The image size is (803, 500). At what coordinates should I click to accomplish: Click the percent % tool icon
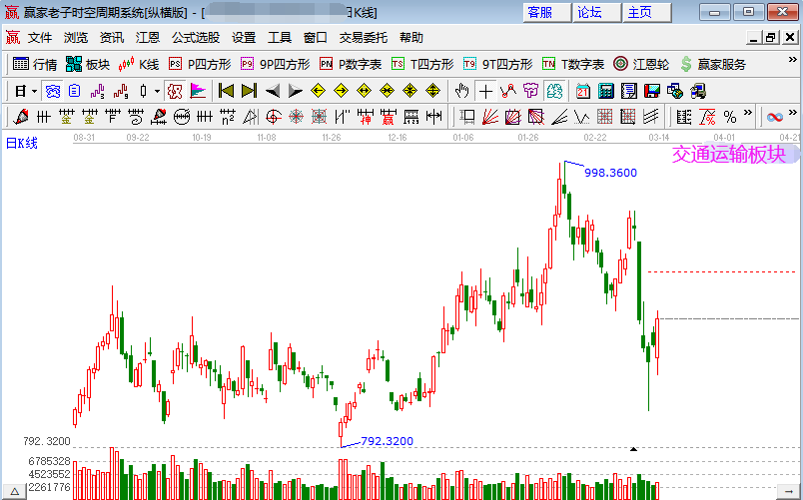coord(730,117)
